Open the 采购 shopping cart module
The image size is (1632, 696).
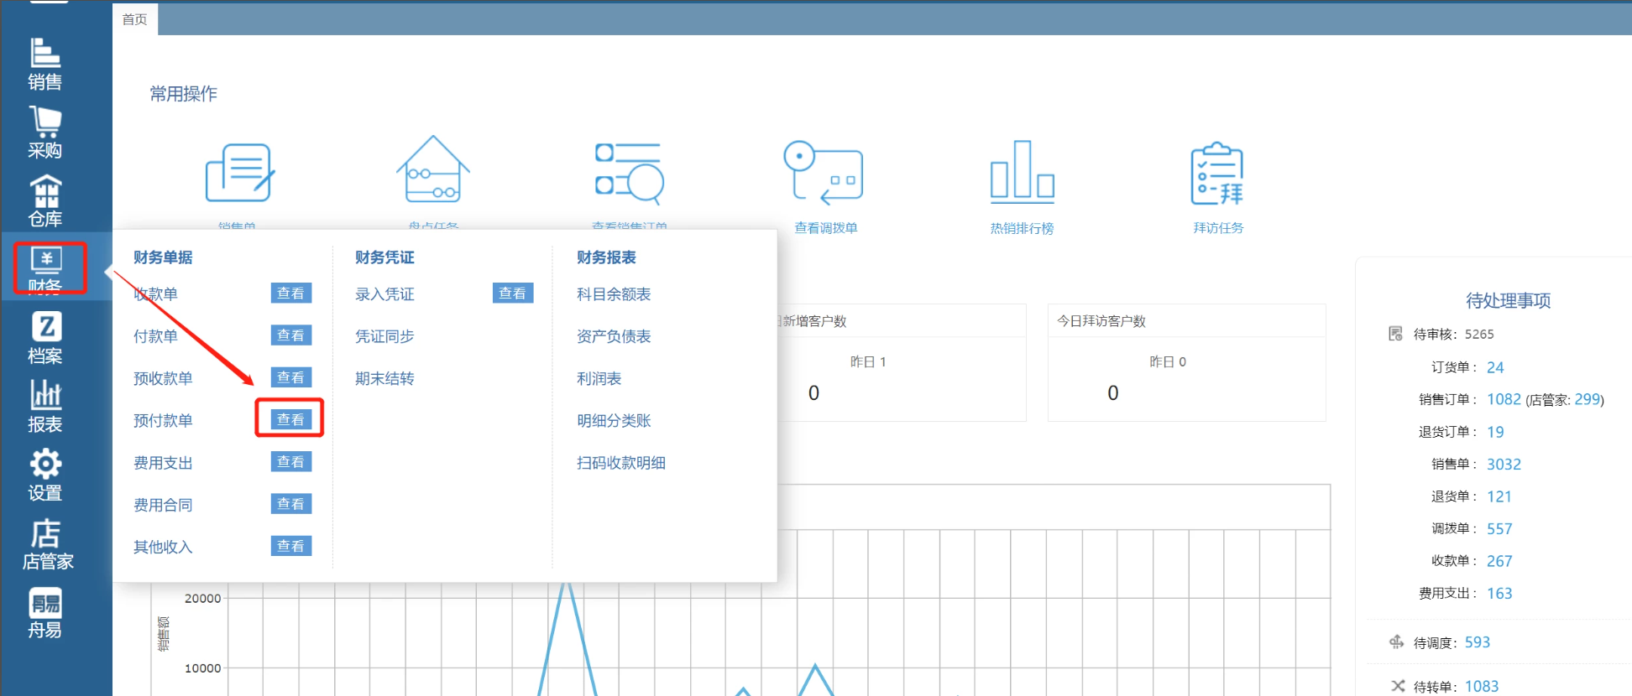(x=45, y=132)
